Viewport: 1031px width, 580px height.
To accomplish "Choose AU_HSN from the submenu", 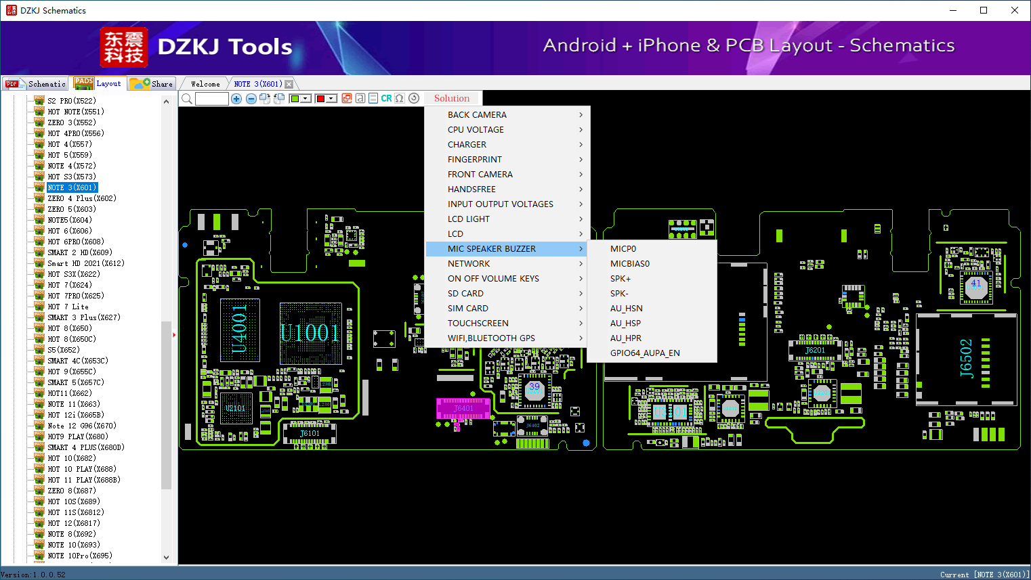I will click(x=652, y=309).
